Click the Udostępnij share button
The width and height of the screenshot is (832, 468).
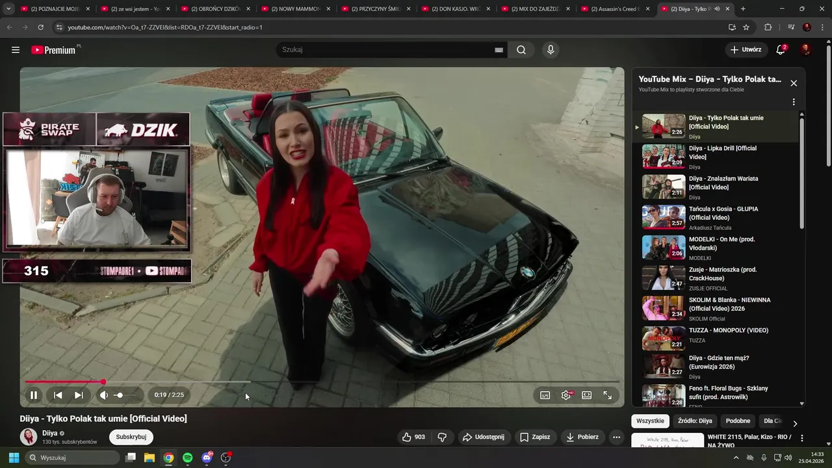484,437
